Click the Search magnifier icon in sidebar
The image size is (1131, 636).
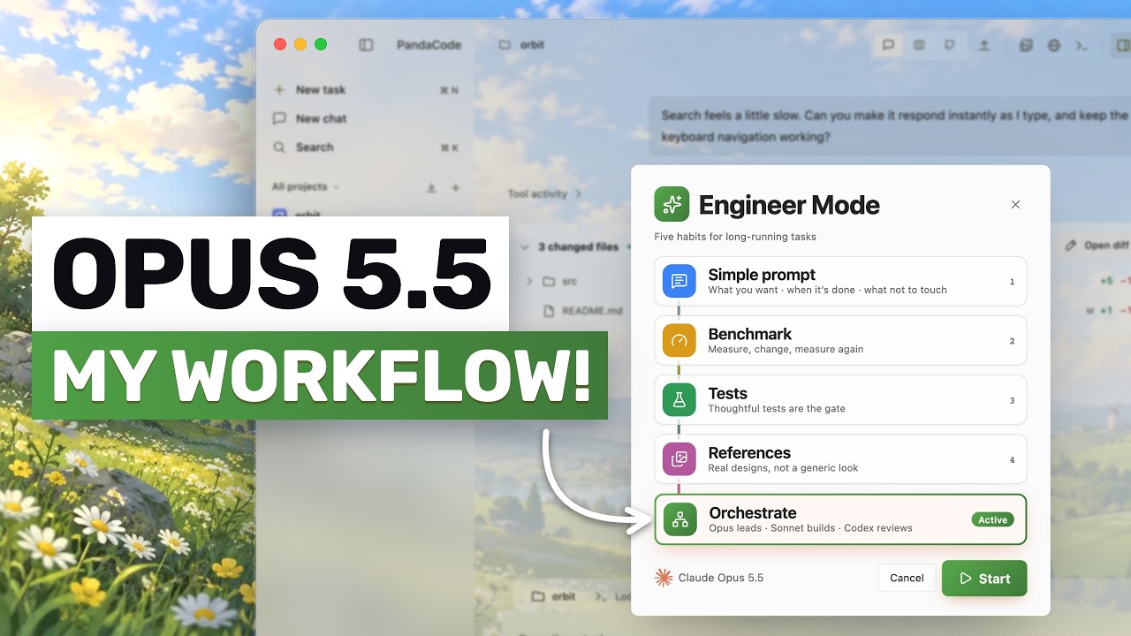(279, 148)
